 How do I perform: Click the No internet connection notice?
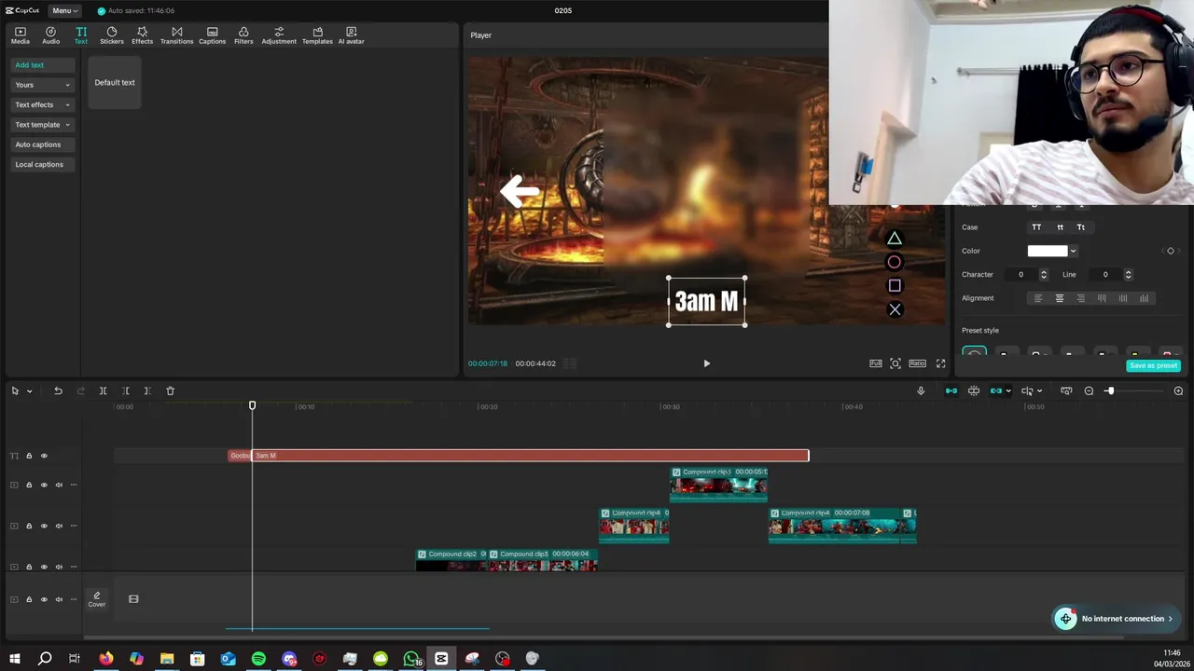(1115, 619)
